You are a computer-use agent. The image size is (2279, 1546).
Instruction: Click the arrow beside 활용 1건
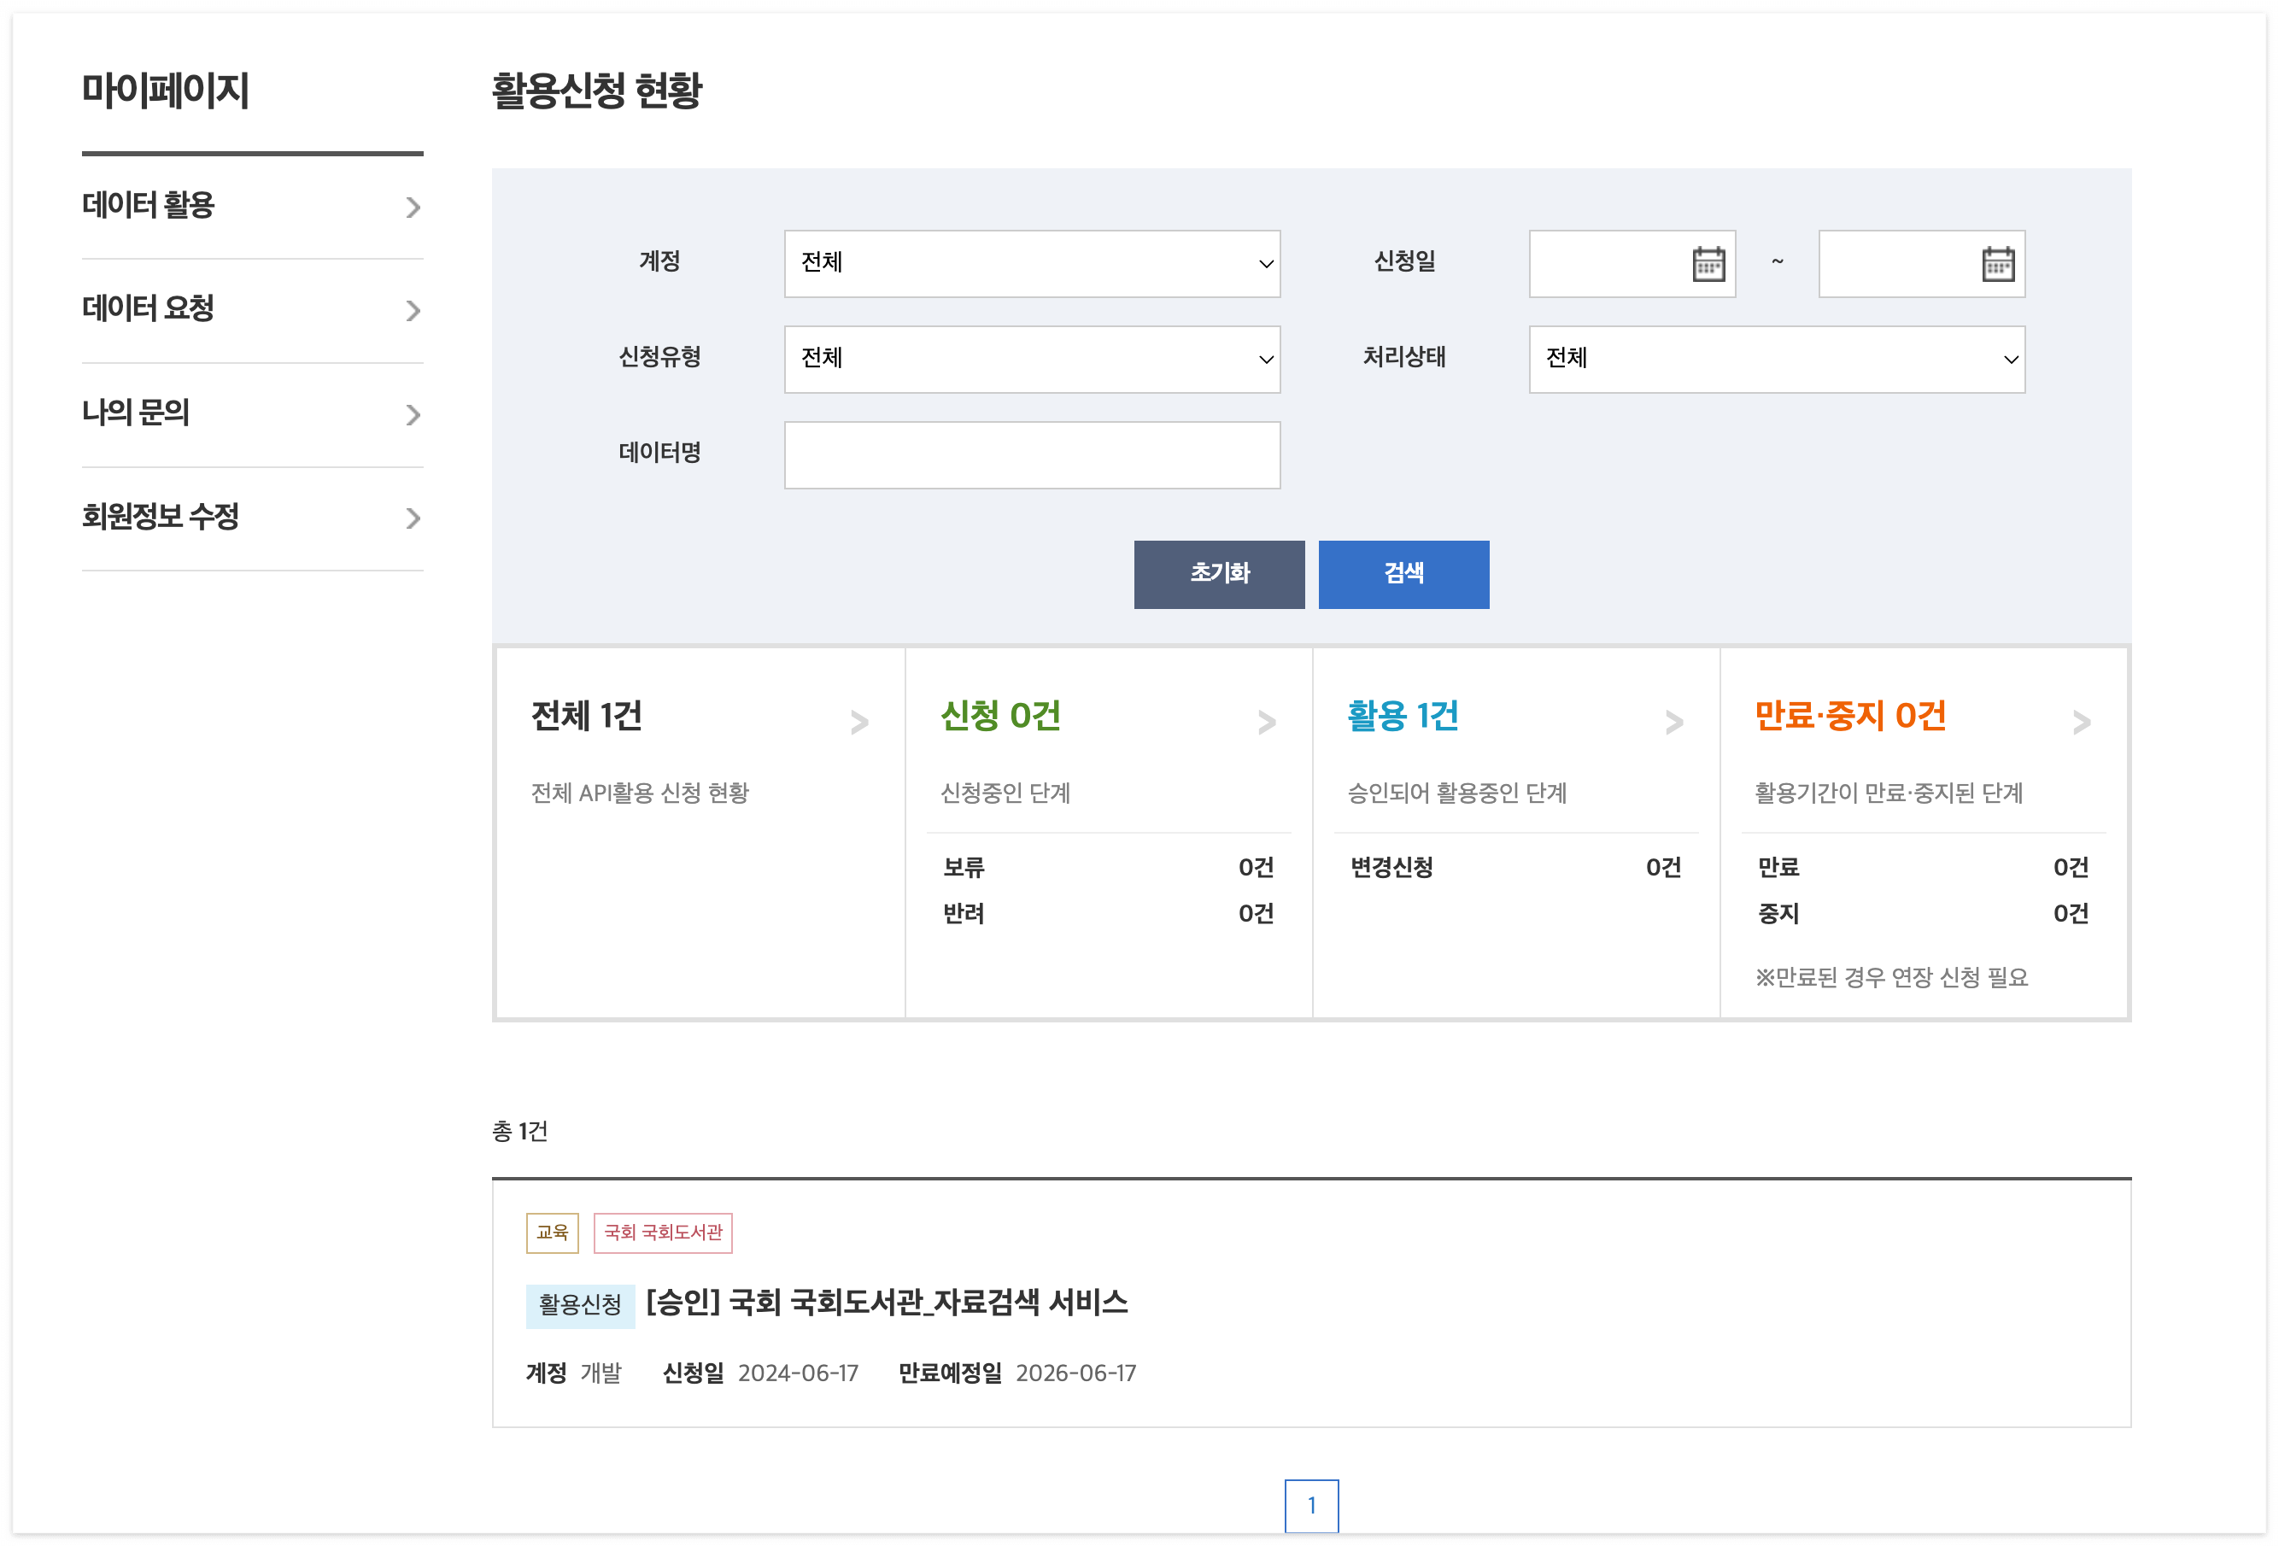click(1674, 723)
